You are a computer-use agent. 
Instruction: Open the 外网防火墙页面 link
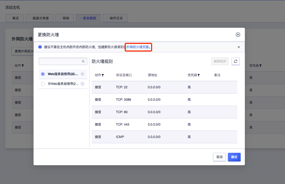point(138,47)
